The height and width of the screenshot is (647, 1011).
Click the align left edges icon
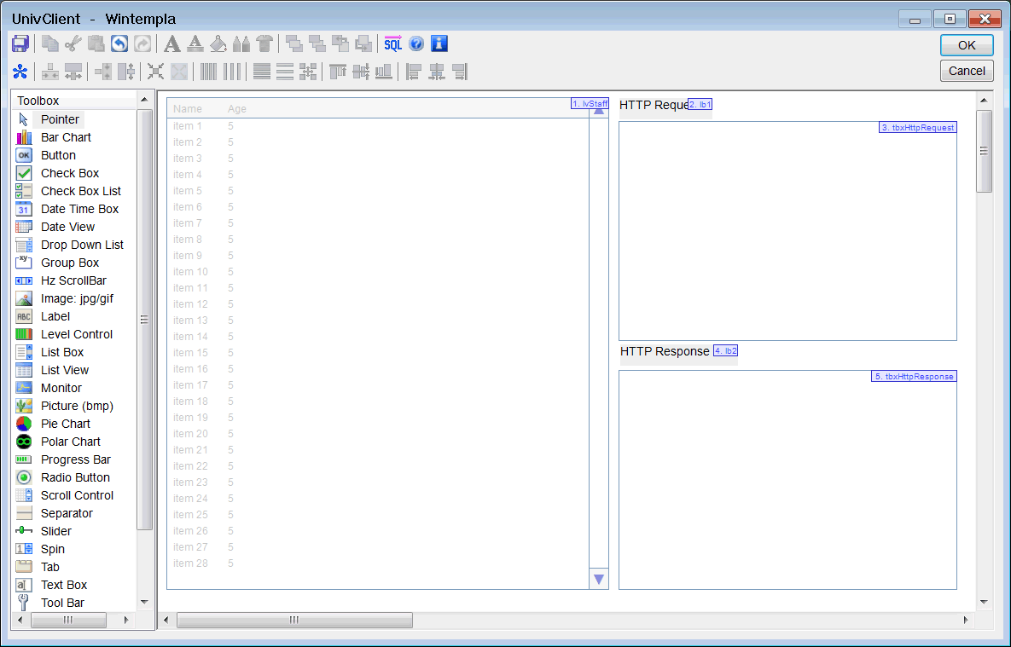pyautogui.click(x=414, y=72)
